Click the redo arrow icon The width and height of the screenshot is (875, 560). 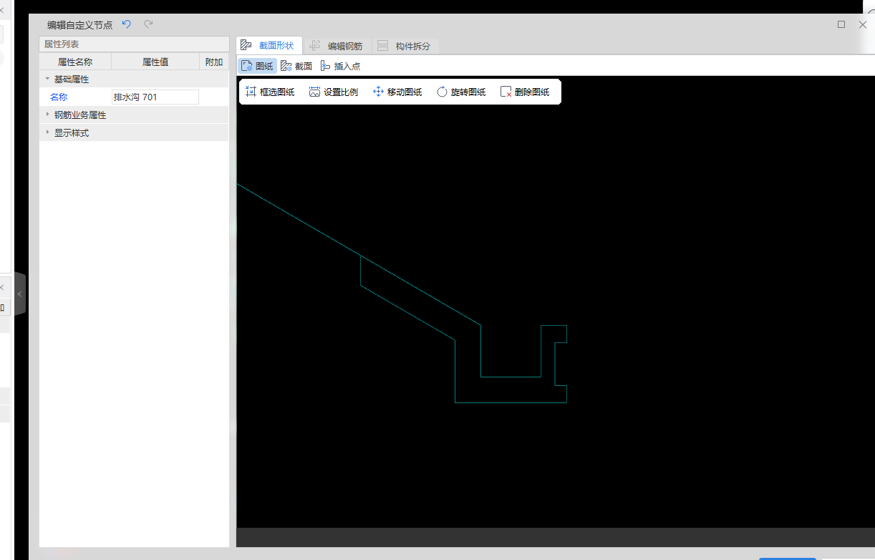pyautogui.click(x=148, y=24)
